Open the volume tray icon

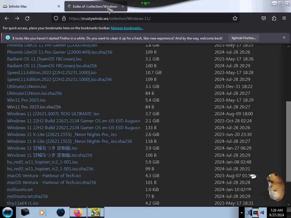[x=262, y=213]
